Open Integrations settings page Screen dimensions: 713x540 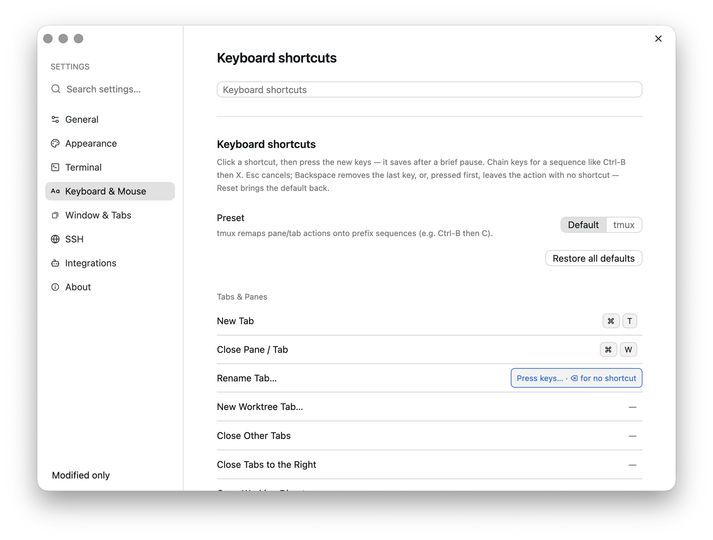pos(110,263)
